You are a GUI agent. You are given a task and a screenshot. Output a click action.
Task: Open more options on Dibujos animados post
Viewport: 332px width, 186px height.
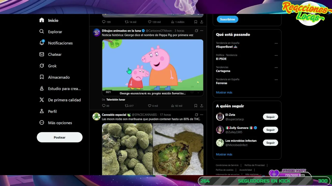pos(202,31)
